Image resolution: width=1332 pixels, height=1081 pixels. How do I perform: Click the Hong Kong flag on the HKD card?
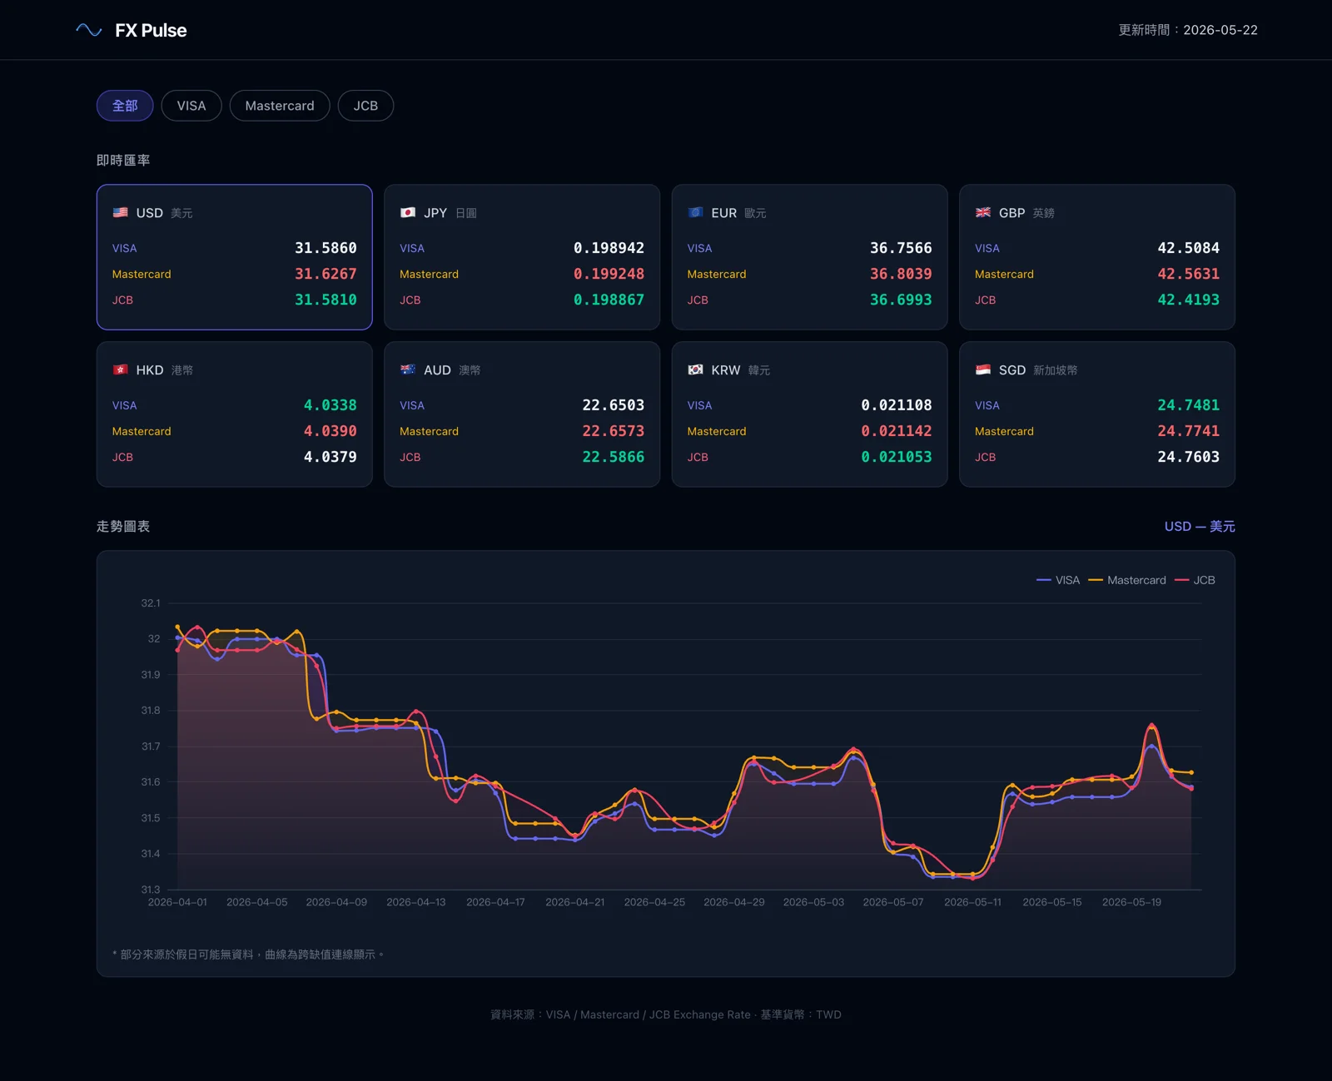[121, 369]
